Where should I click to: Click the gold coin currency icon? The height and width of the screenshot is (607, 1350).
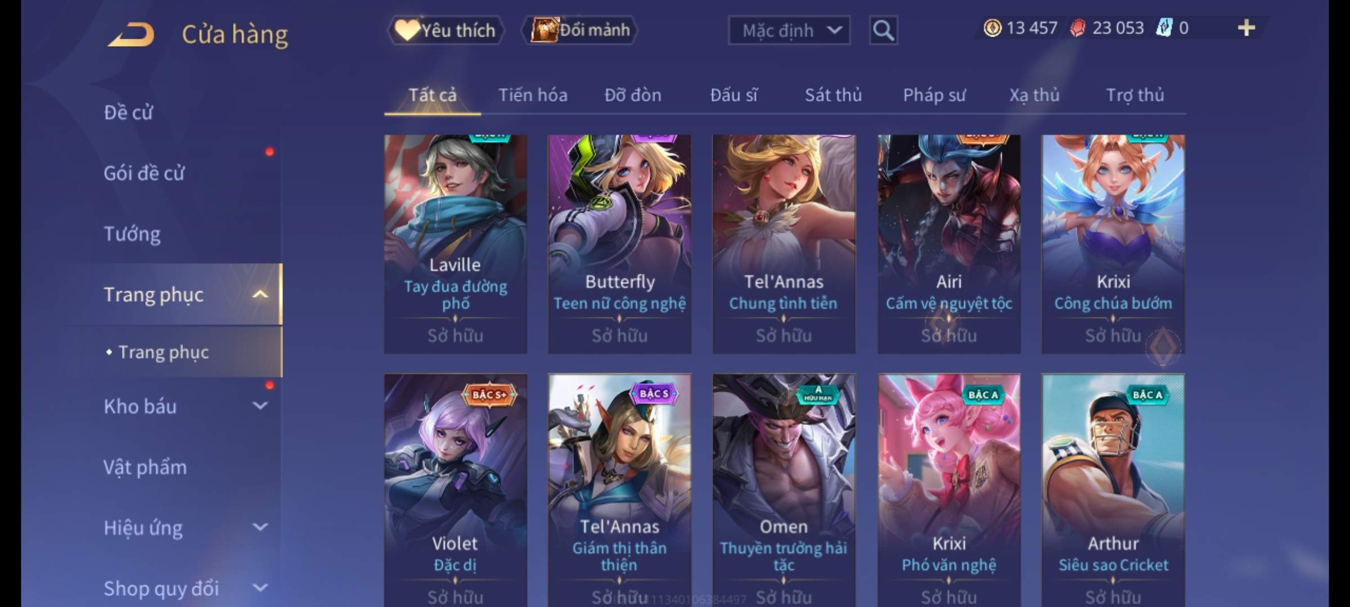992,28
